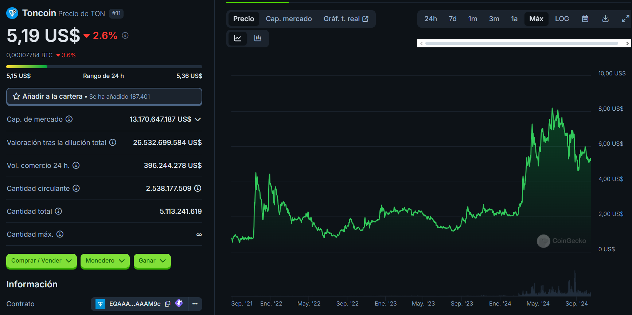This screenshot has width=632, height=315.
Task: Click the 5,19 US$ price value
Action: (x=43, y=36)
